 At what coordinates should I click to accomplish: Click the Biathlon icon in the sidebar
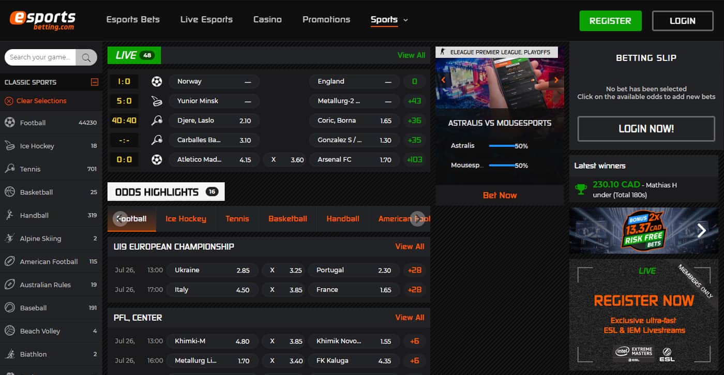pyautogui.click(x=10, y=354)
